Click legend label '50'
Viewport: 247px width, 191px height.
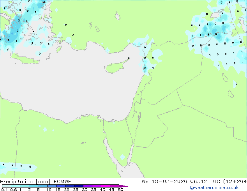(x=120, y=189)
